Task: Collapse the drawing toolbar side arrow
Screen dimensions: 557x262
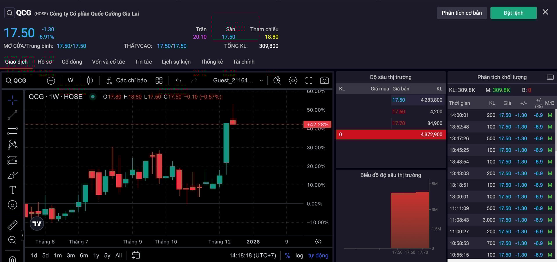Action: click(23, 235)
